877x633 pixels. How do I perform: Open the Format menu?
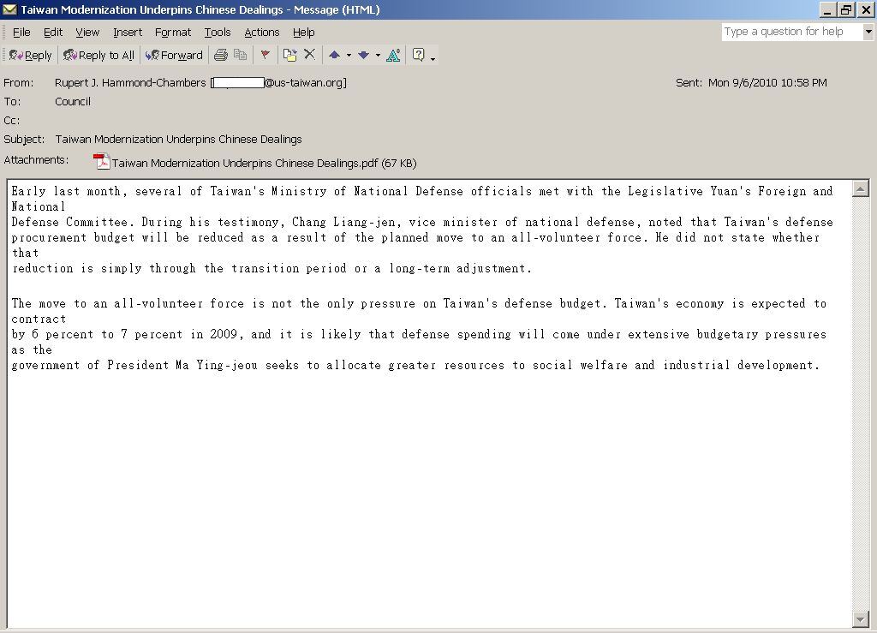pyautogui.click(x=173, y=33)
